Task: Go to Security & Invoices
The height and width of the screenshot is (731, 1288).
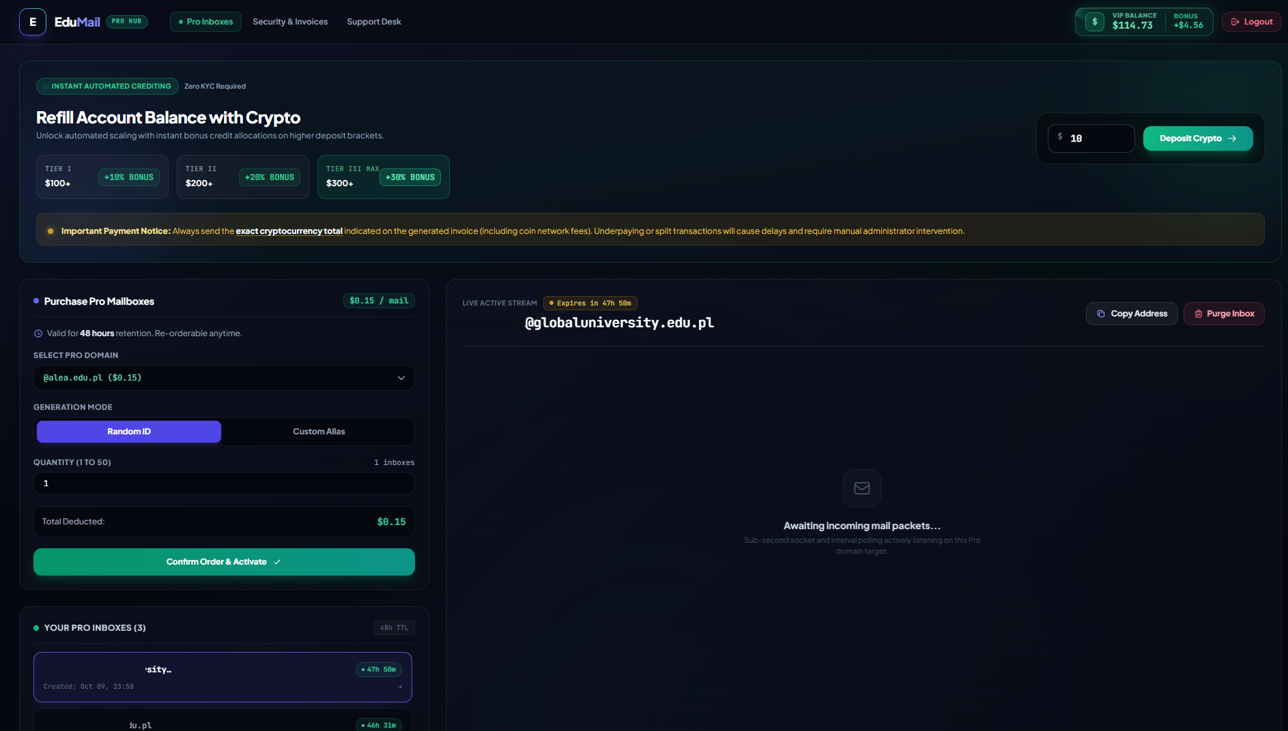Action: click(290, 22)
